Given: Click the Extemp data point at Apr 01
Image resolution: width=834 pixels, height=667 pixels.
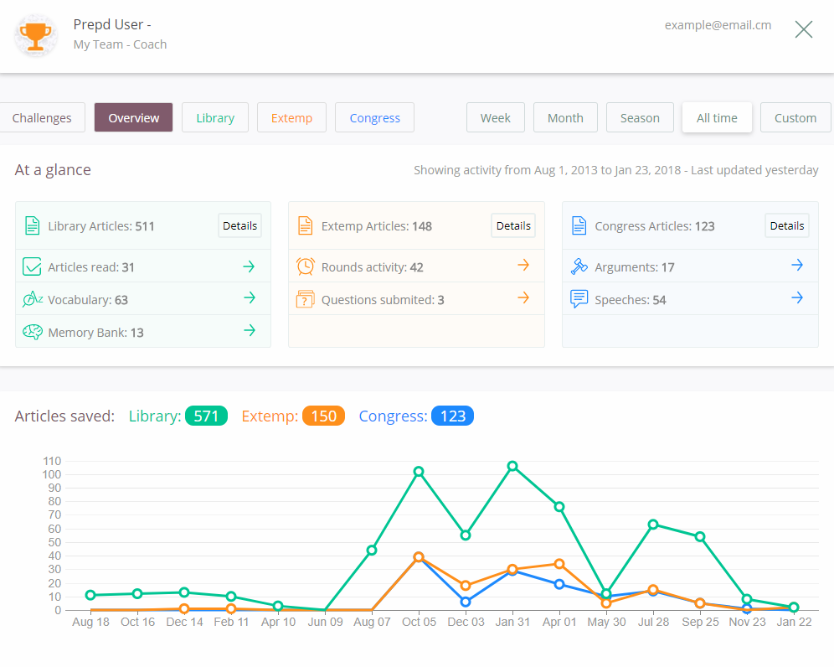Looking at the screenshot, I should 559,564.
